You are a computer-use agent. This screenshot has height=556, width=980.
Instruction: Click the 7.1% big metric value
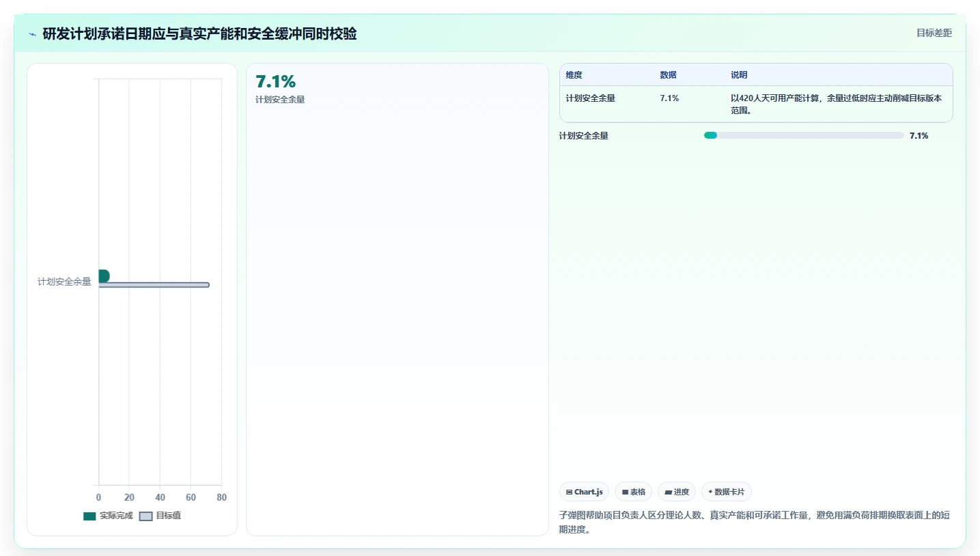coord(276,82)
